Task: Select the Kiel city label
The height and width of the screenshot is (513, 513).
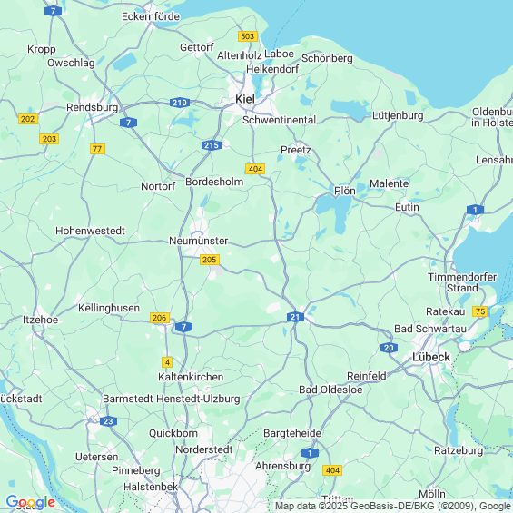Action: coord(245,99)
